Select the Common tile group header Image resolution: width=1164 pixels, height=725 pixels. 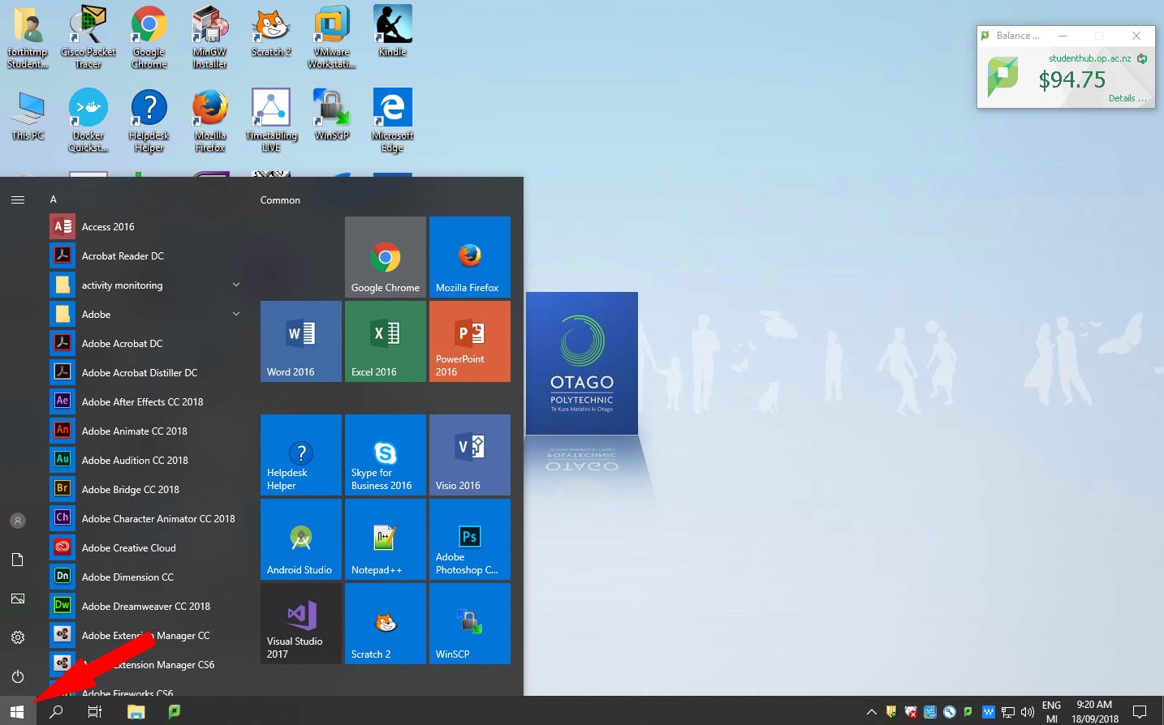coord(280,200)
